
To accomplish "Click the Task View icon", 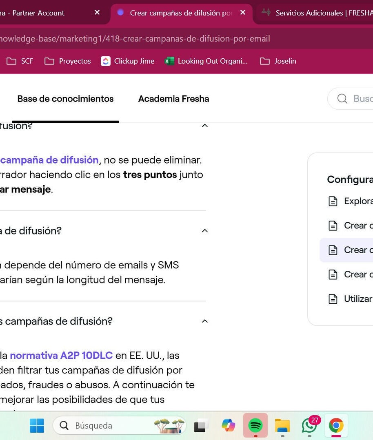I will click(201, 425).
